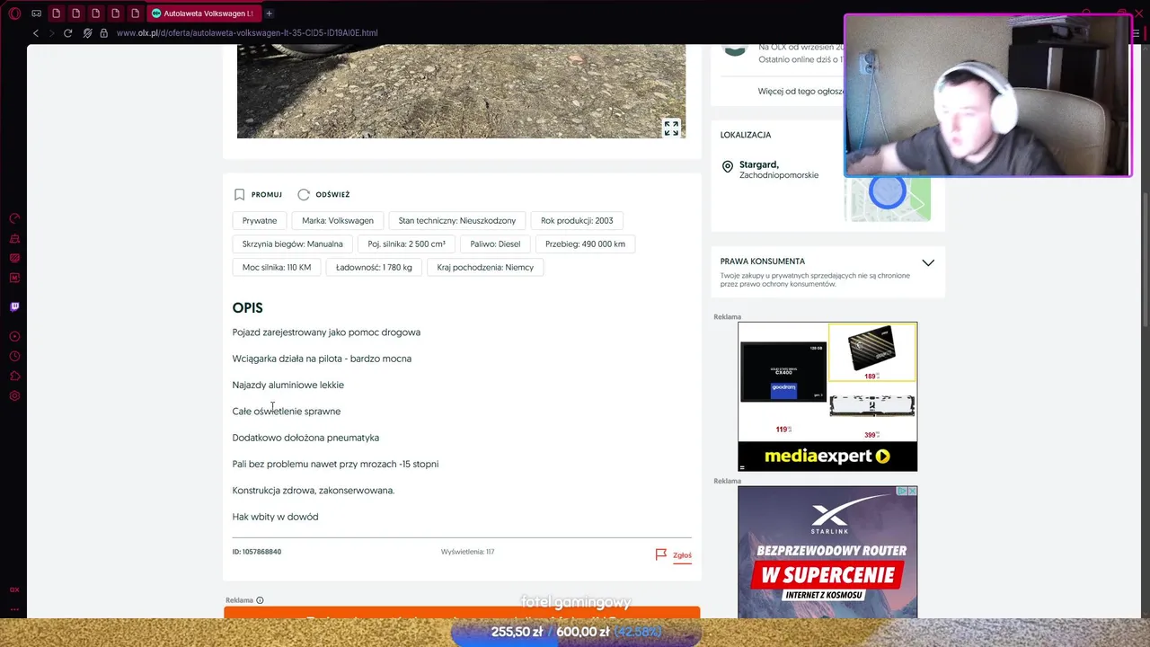Click 'Stan techniczny: Nieuszkodzony' tag
Viewport: 1150px width, 647px height.
(457, 220)
